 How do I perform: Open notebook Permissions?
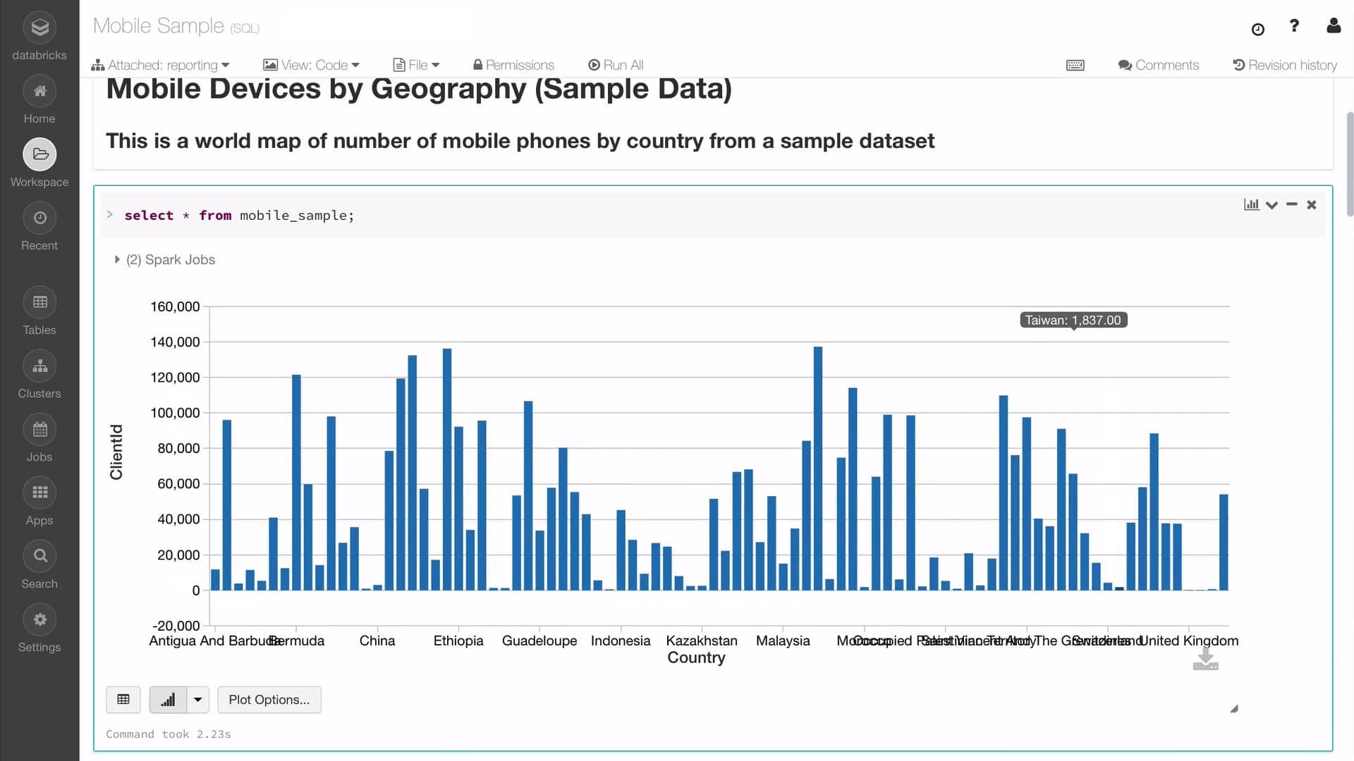tap(513, 65)
